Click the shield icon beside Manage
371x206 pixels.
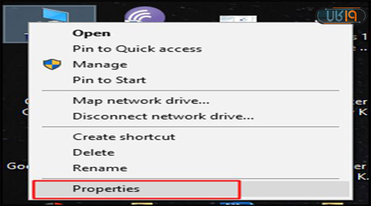pos(52,64)
